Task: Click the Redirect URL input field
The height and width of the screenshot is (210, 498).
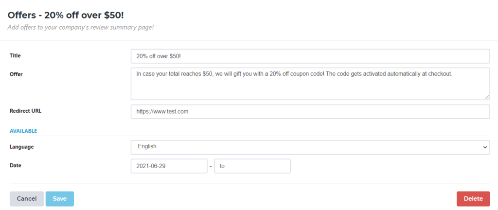Action: [x=310, y=111]
